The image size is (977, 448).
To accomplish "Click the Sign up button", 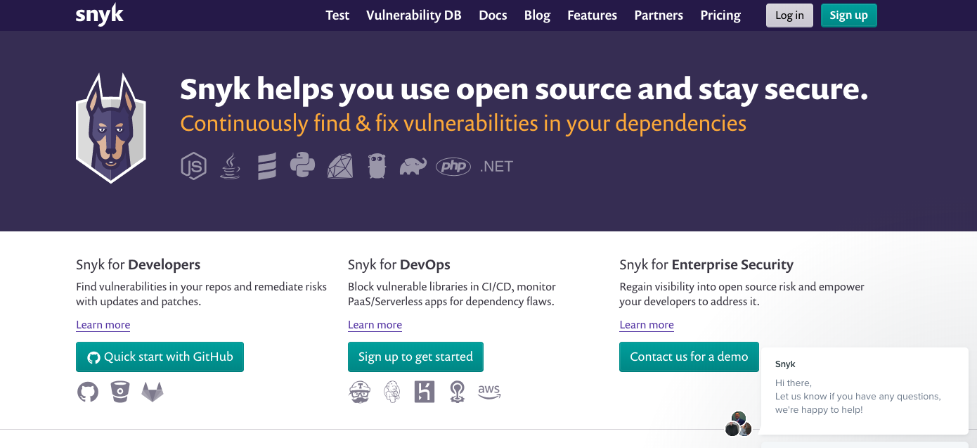I will click(x=848, y=15).
